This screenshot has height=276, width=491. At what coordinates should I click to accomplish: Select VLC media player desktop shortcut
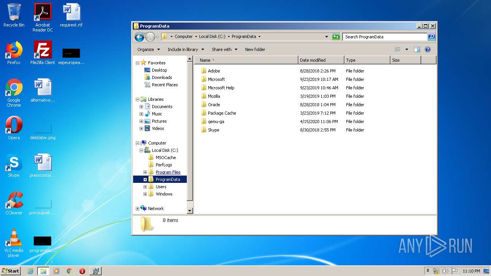[x=14, y=243]
